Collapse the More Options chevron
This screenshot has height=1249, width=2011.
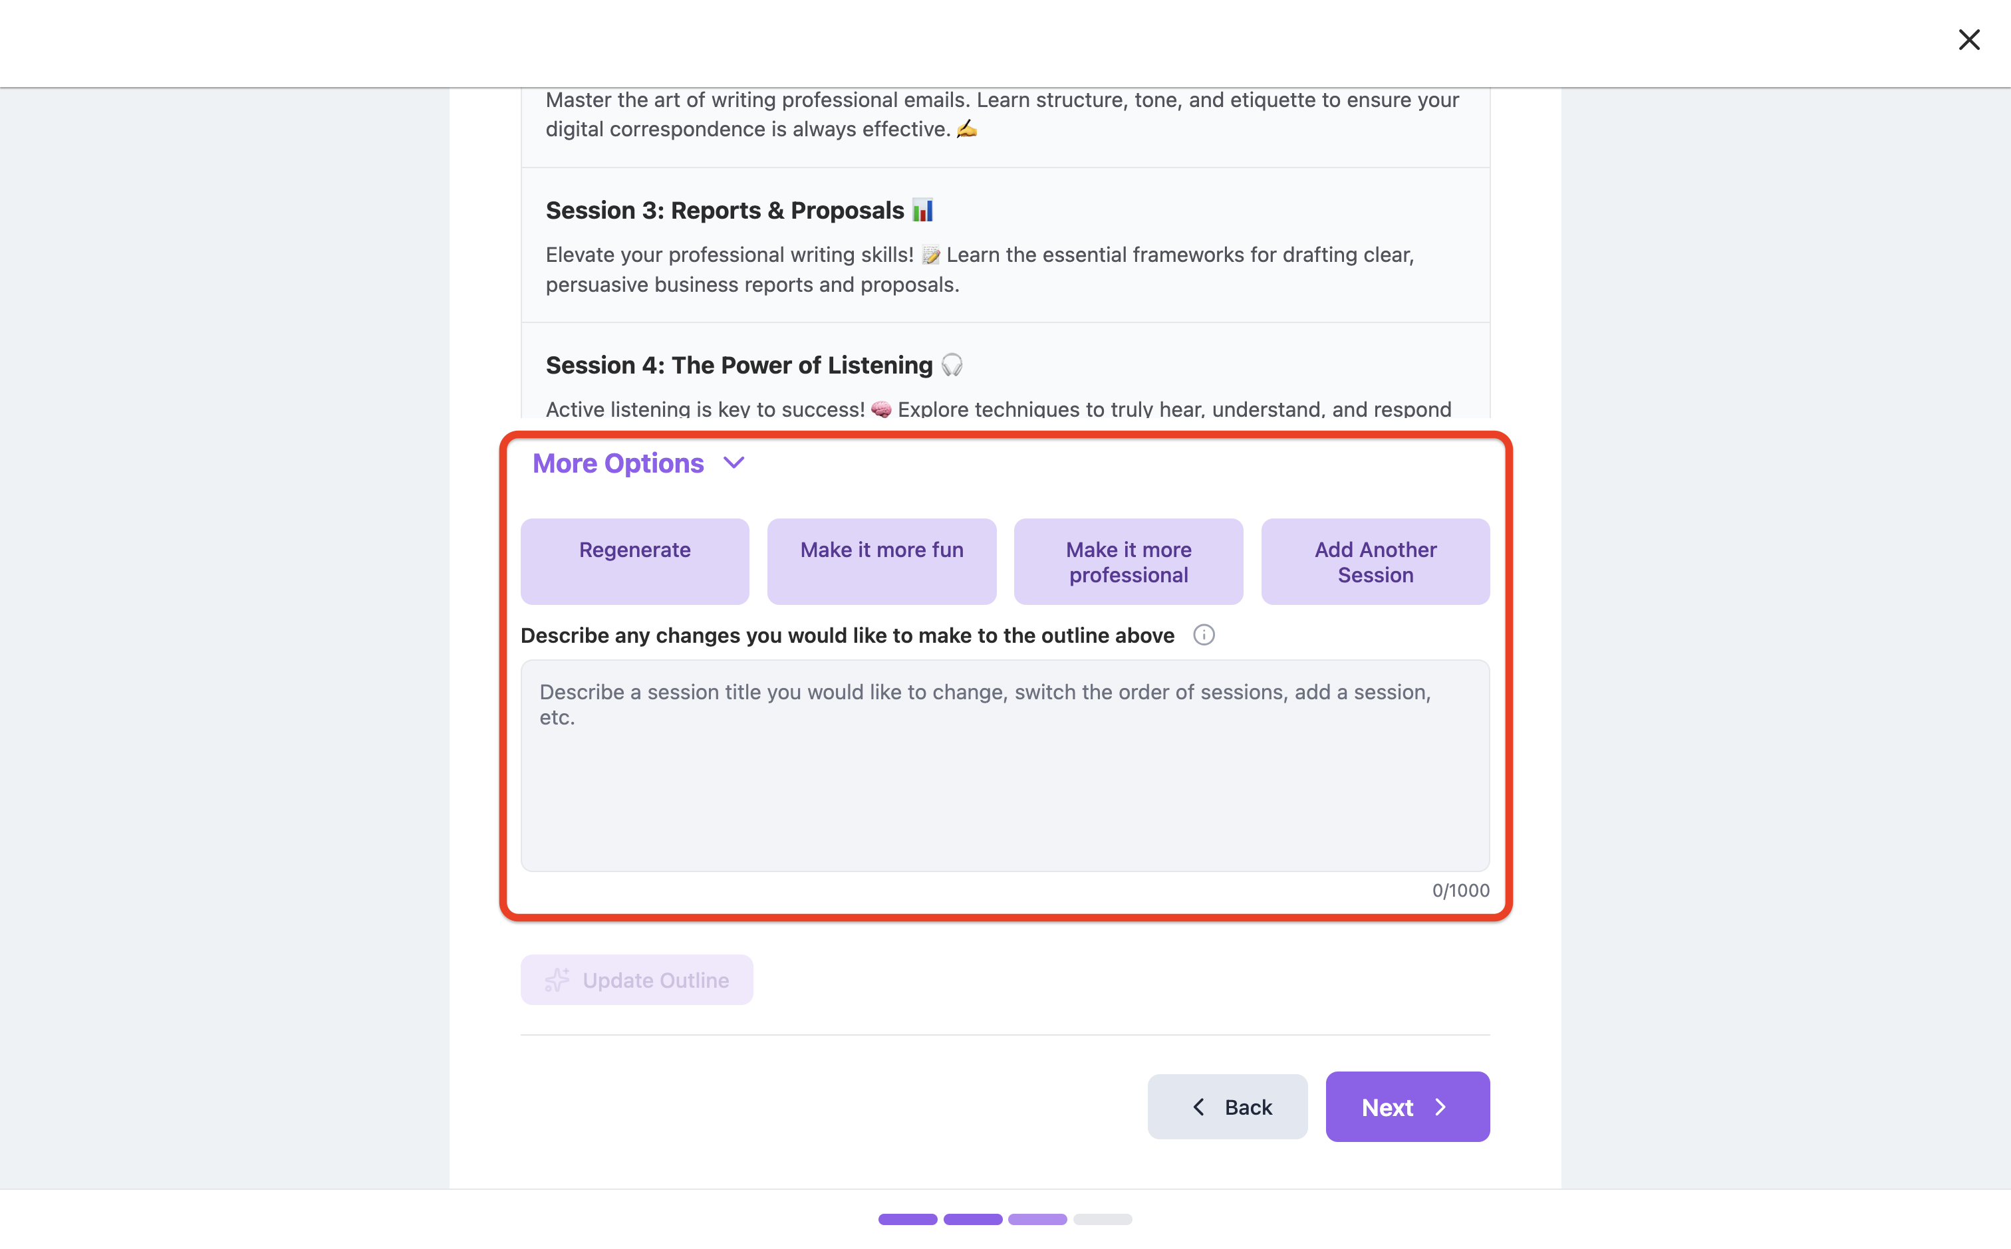734,463
